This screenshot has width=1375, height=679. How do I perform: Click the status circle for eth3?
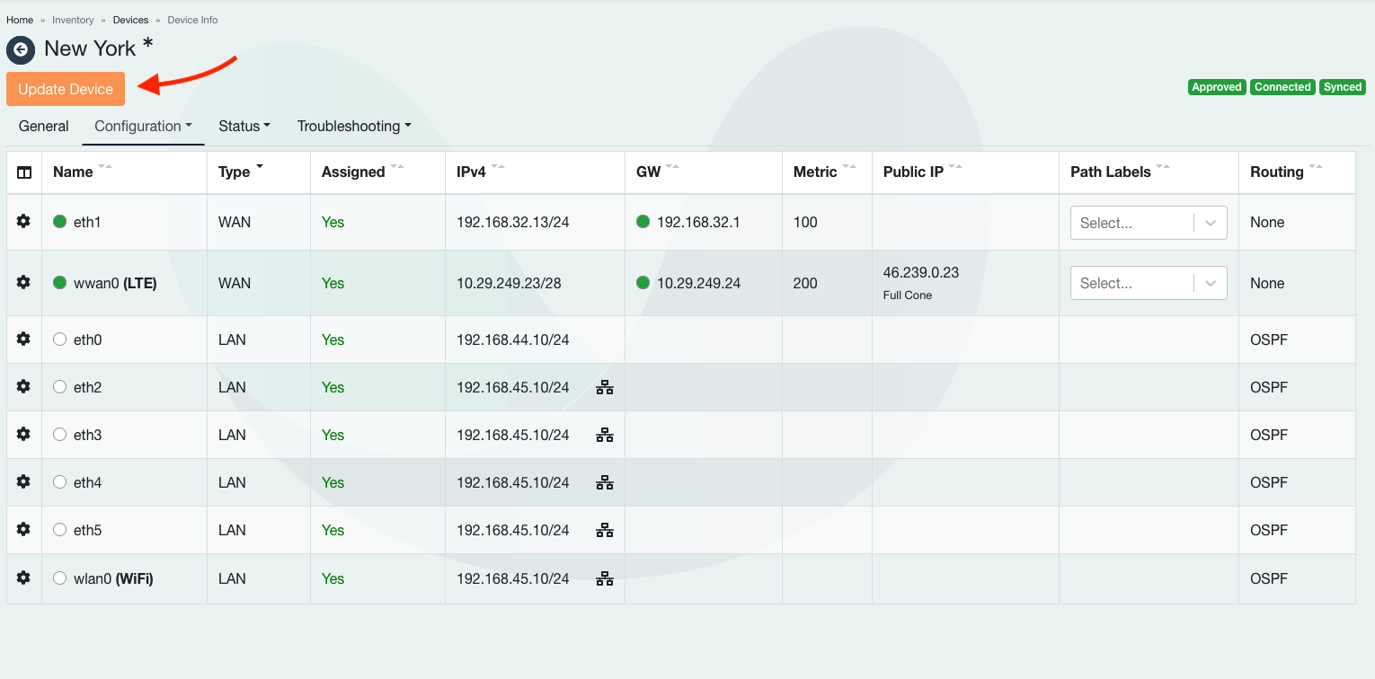60,435
